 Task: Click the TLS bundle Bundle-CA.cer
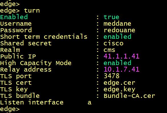pyautogui.click(x=129, y=96)
